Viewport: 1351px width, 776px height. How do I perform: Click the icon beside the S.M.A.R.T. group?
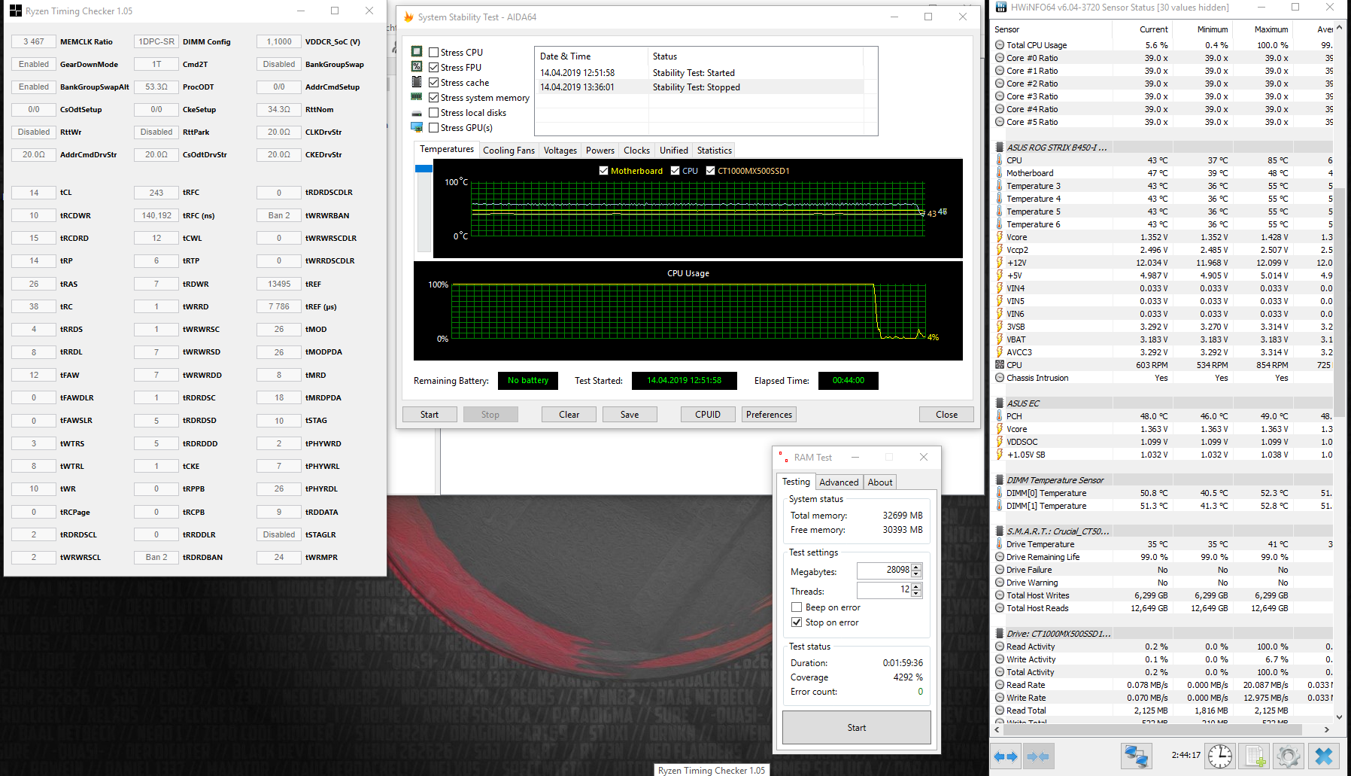point(1000,531)
